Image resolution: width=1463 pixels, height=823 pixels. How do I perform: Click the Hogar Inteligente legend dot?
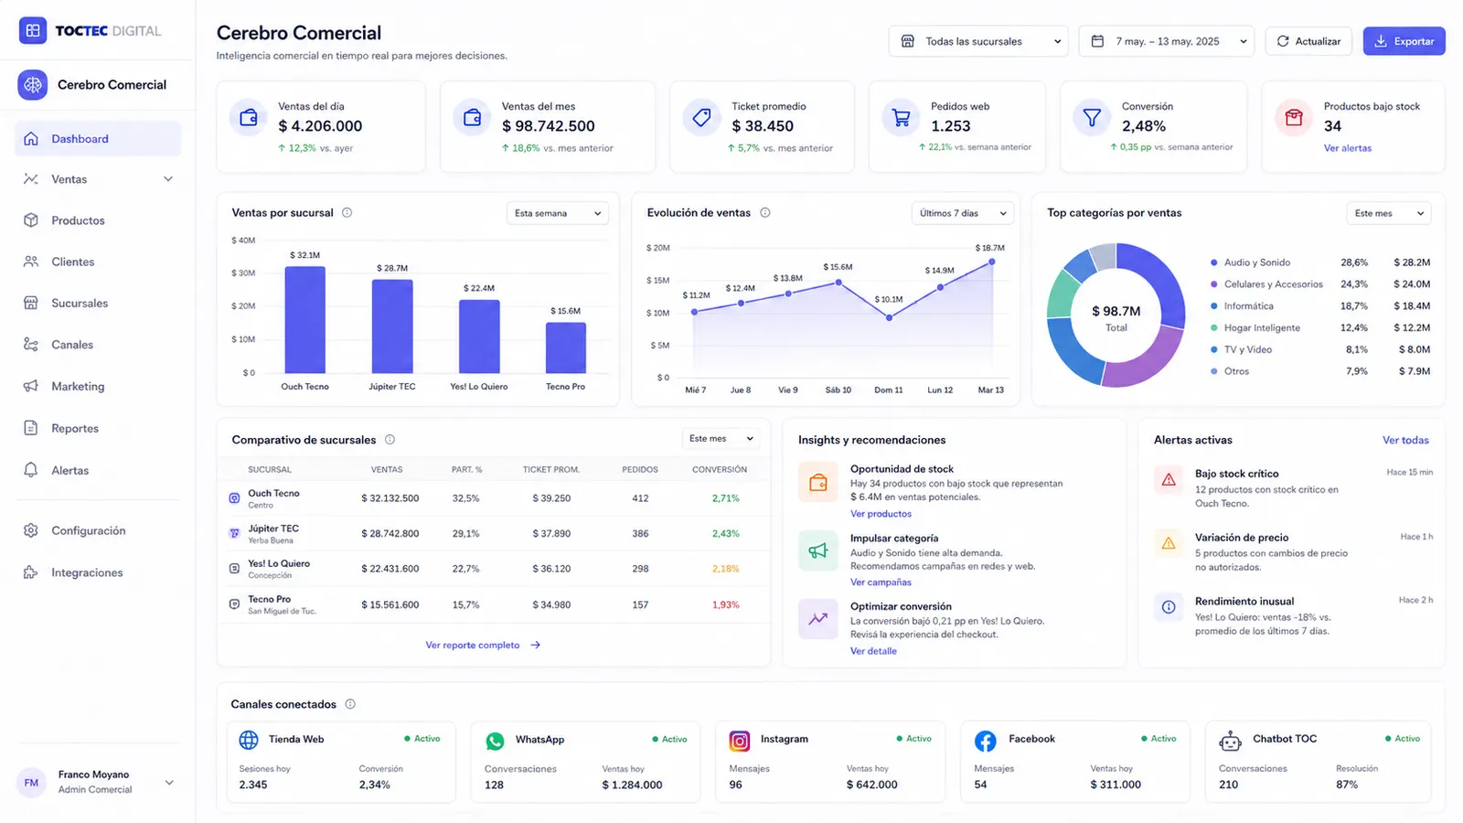pos(1214,328)
